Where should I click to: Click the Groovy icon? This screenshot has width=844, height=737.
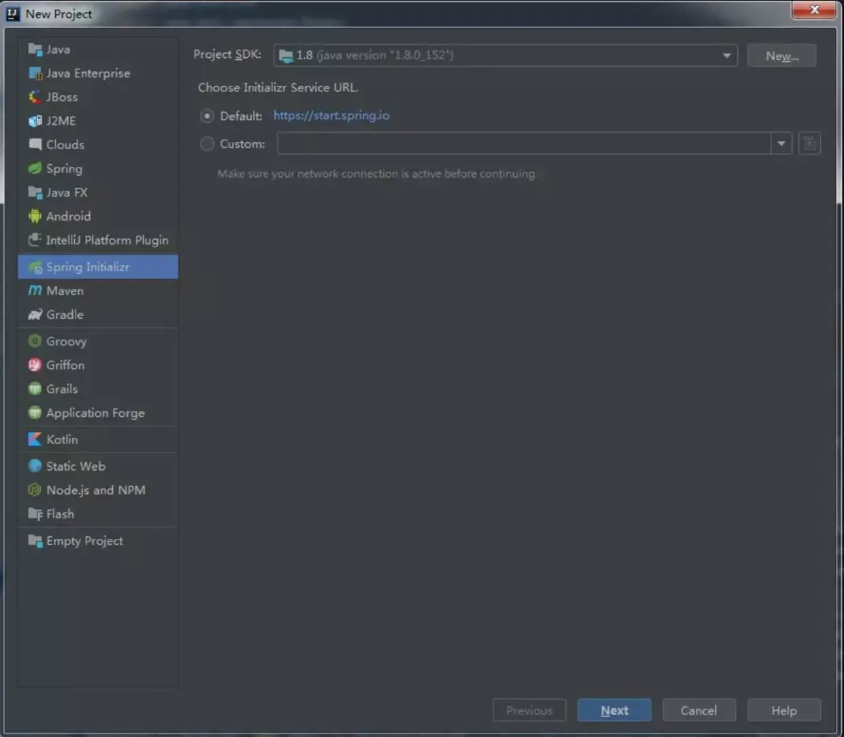35,341
